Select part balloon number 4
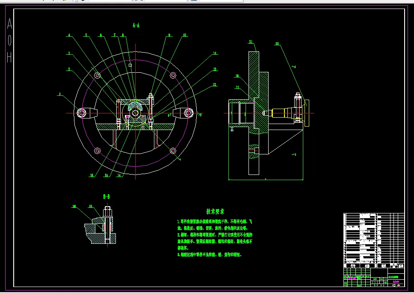This screenshot has width=414, height=293. pyautogui.click(x=69, y=35)
